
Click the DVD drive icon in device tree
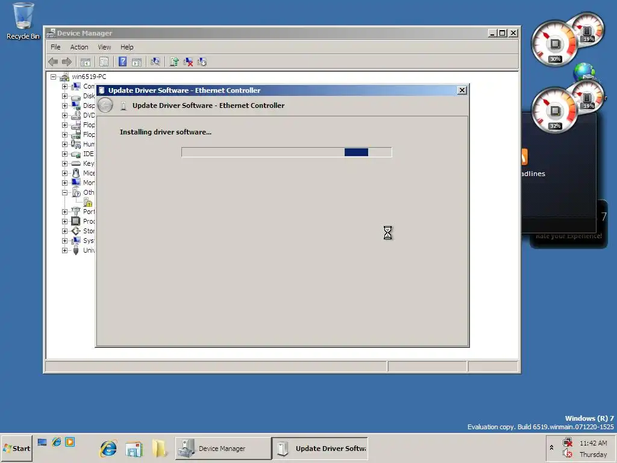coord(76,115)
